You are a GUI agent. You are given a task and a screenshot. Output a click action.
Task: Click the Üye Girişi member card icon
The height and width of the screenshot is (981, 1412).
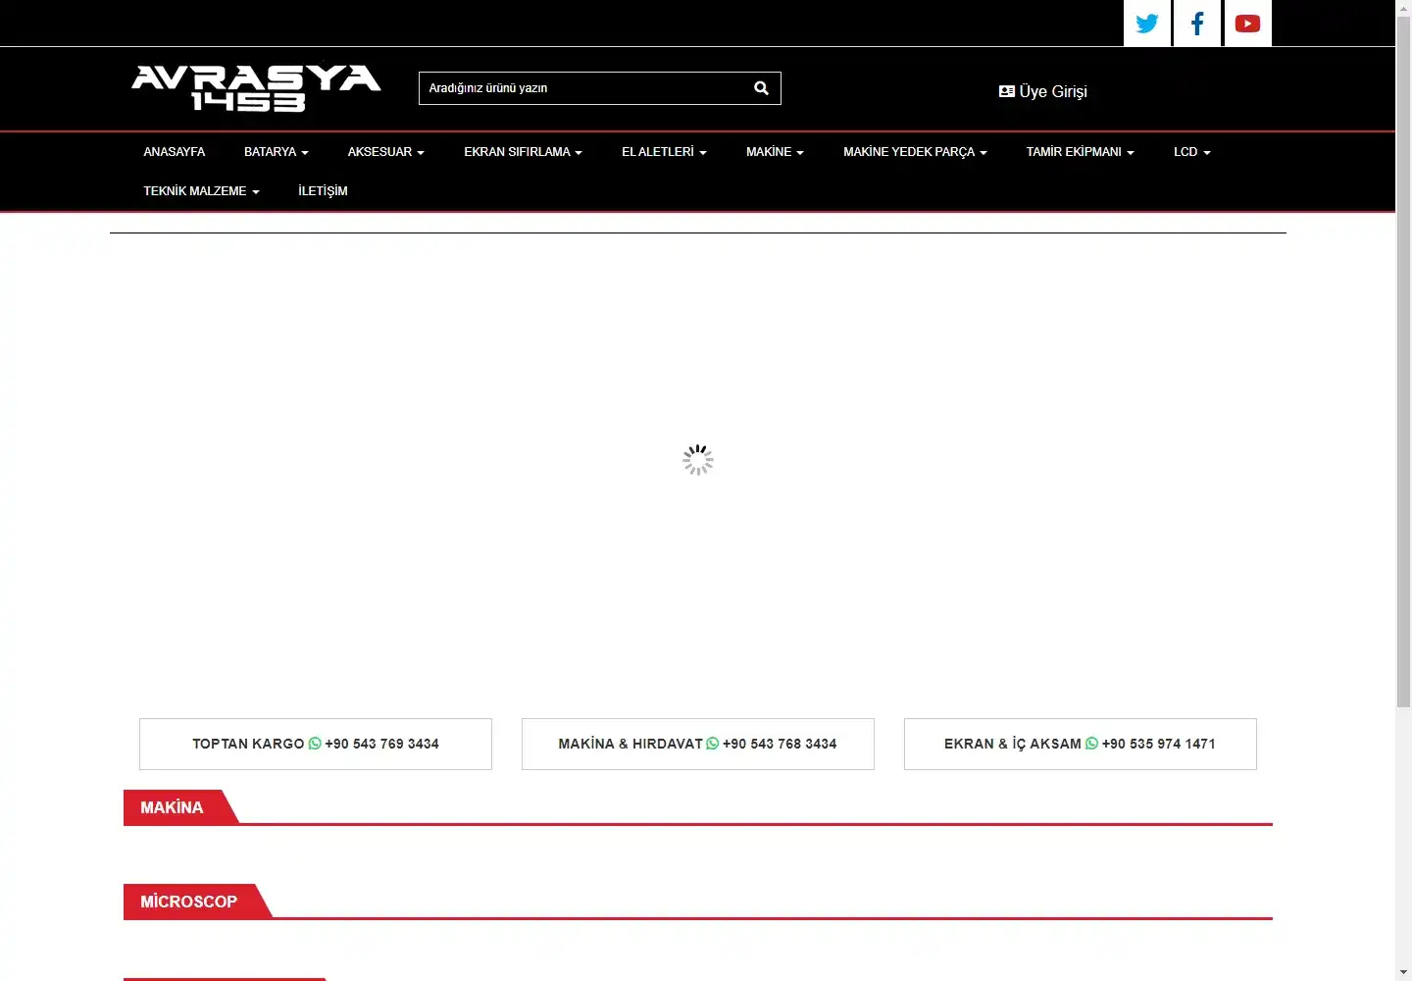[x=1007, y=91]
